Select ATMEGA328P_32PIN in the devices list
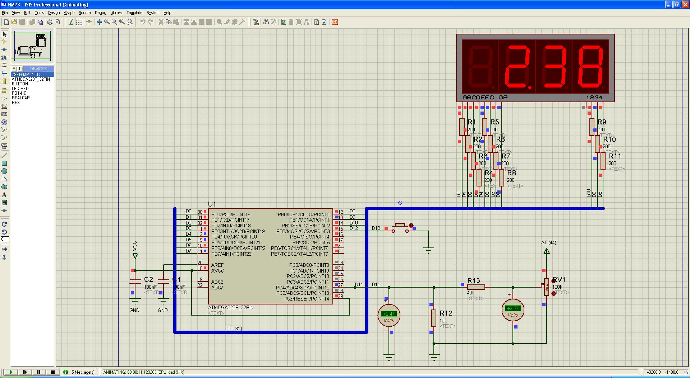The image size is (690, 378). (x=31, y=79)
